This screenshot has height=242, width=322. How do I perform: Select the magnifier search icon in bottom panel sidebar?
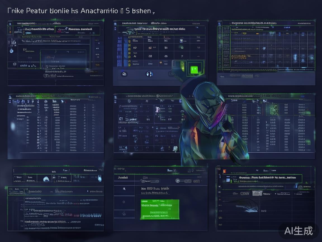pos(124,189)
